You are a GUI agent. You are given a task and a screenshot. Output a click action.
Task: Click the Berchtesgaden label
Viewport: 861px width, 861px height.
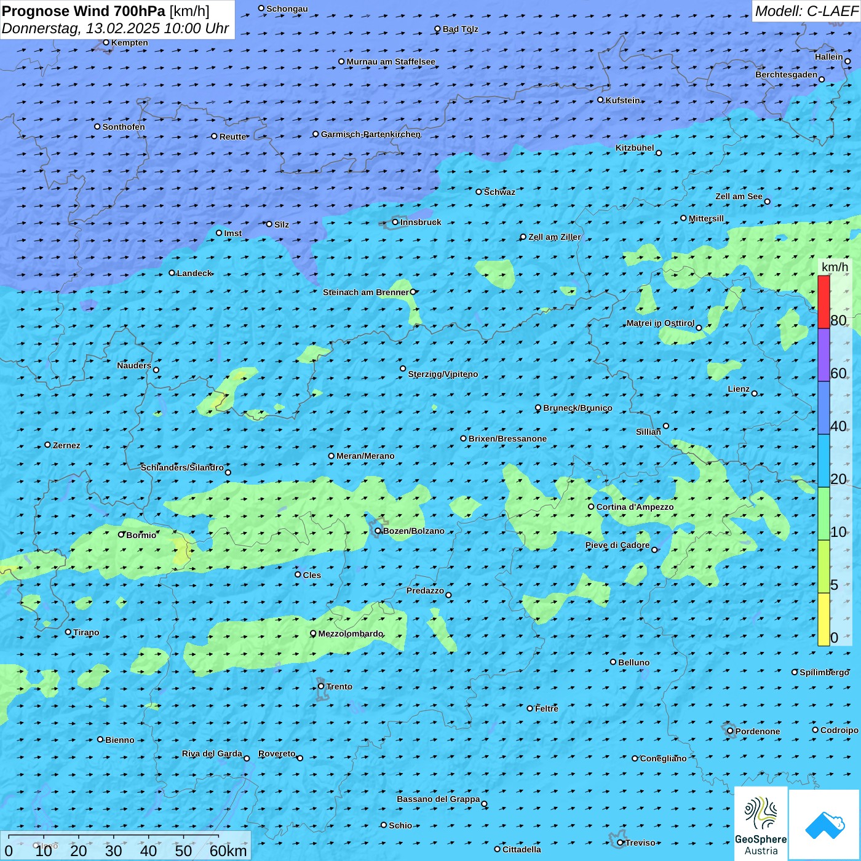coord(787,74)
